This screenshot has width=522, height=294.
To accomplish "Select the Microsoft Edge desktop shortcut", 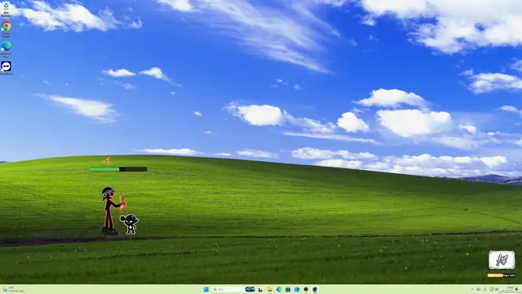I will pyautogui.click(x=6, y=49).
